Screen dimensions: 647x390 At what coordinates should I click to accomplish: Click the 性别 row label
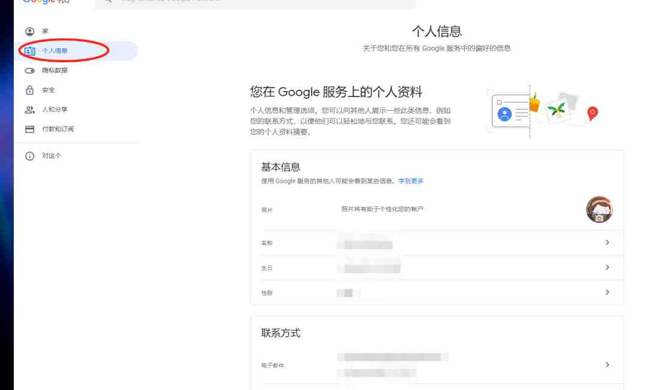[x=267, y=292]
